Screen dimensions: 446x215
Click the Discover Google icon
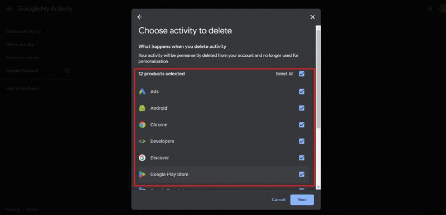(x=142, y=158)
